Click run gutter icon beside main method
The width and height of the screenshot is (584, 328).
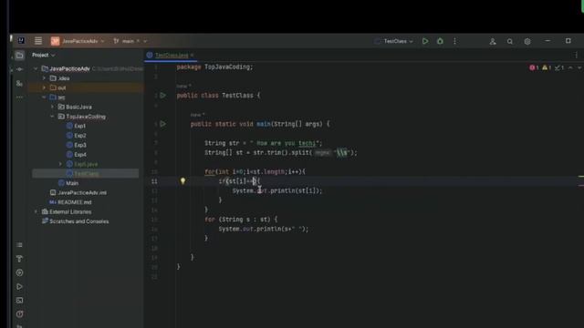click(x=162, y=124)
